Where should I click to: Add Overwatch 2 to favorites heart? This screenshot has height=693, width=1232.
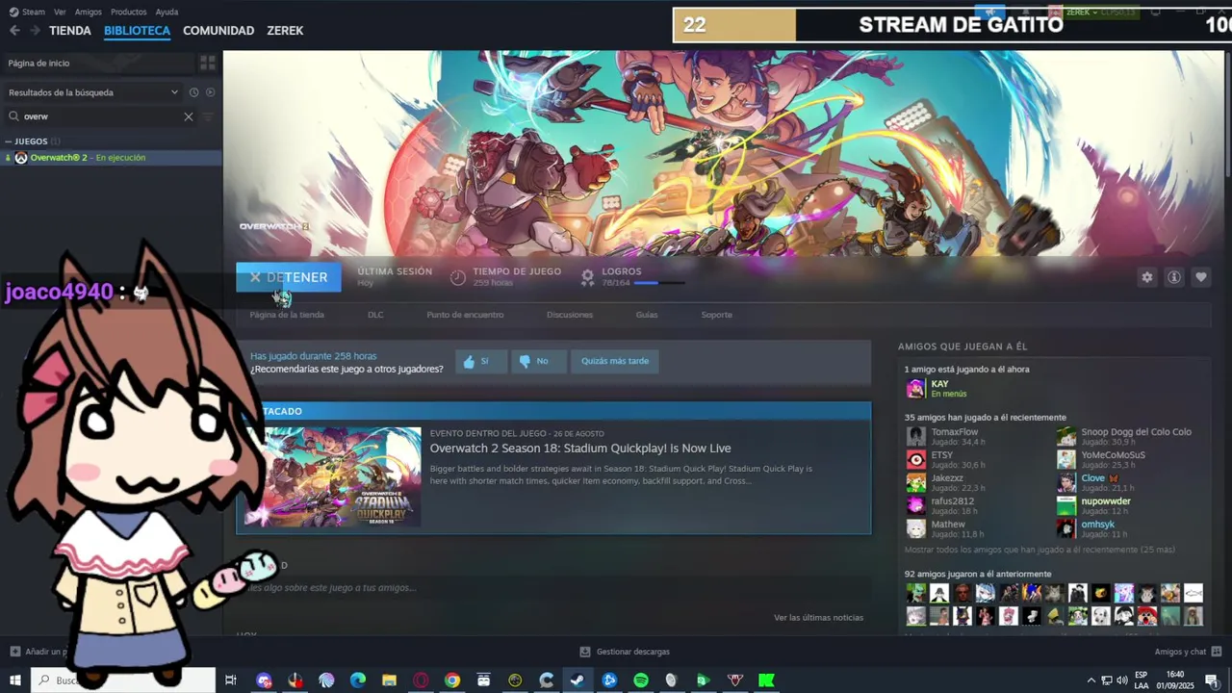coord(1200,277)
